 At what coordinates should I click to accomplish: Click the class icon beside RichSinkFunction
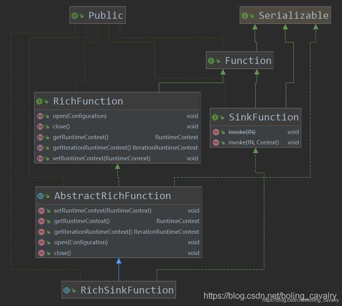[66, 291]
